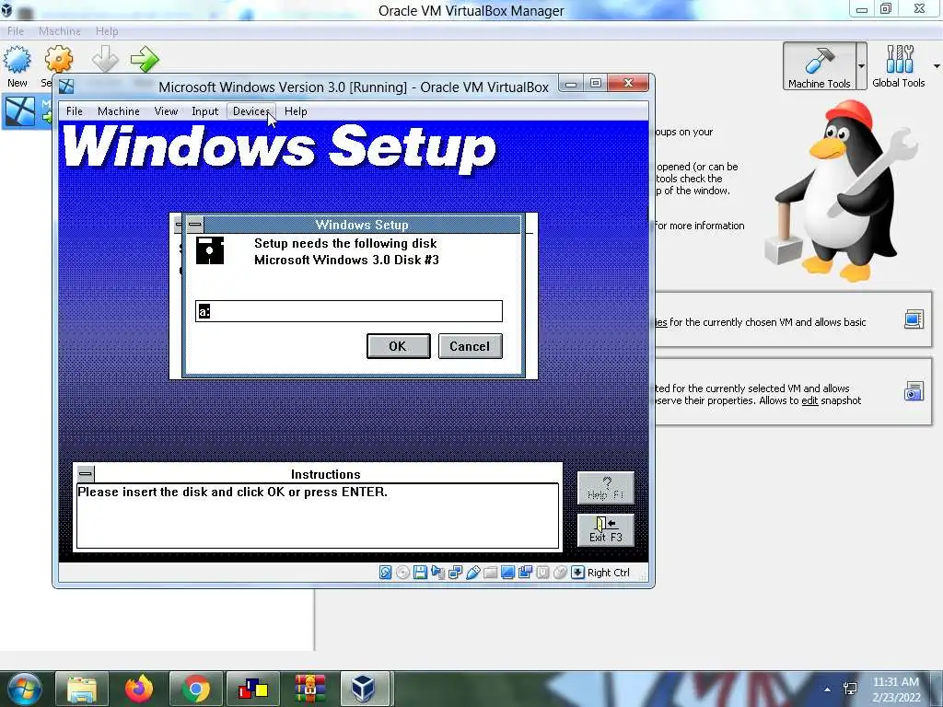Switch to VirtualBox taskbar button
Viewport: 943px width, 707px height.
366,689
